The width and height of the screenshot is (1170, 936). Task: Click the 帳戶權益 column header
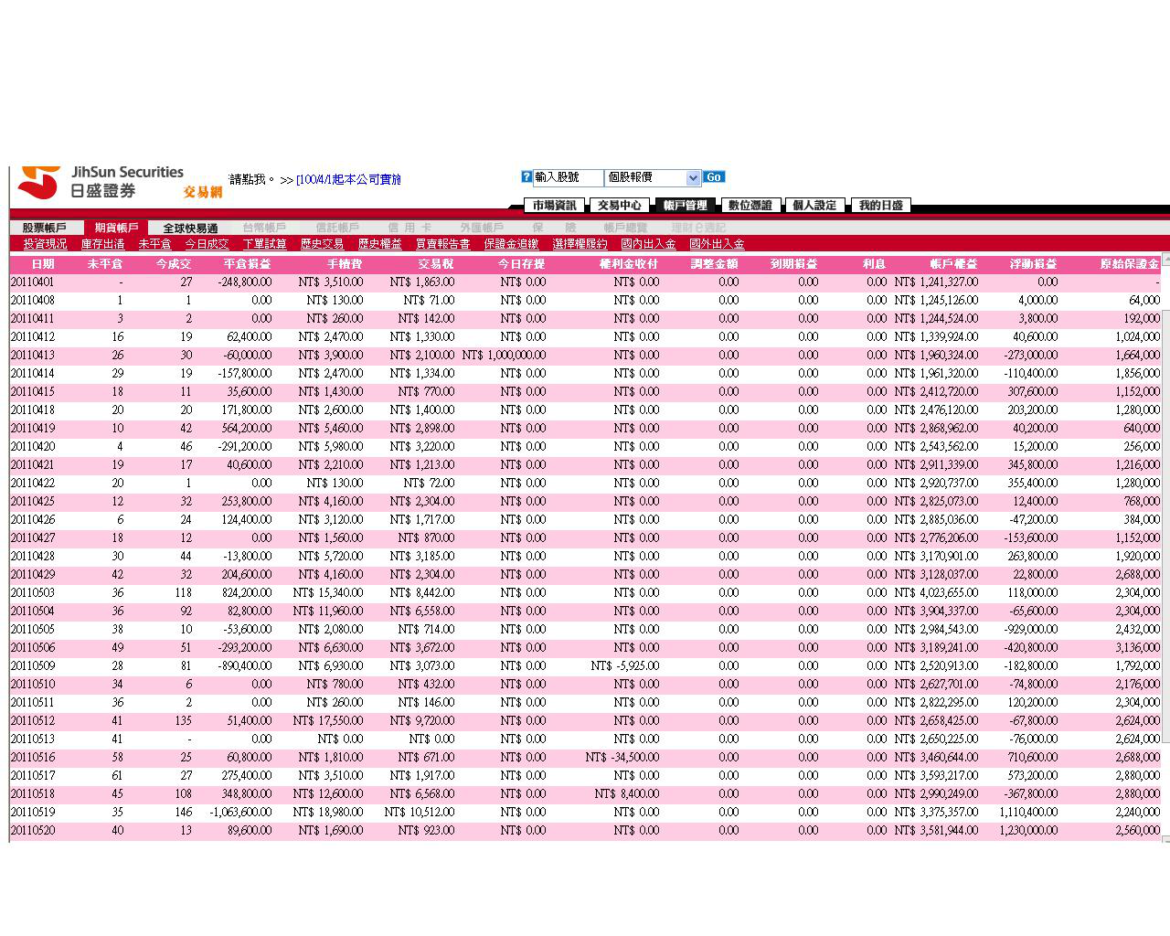tap(953, 264)
